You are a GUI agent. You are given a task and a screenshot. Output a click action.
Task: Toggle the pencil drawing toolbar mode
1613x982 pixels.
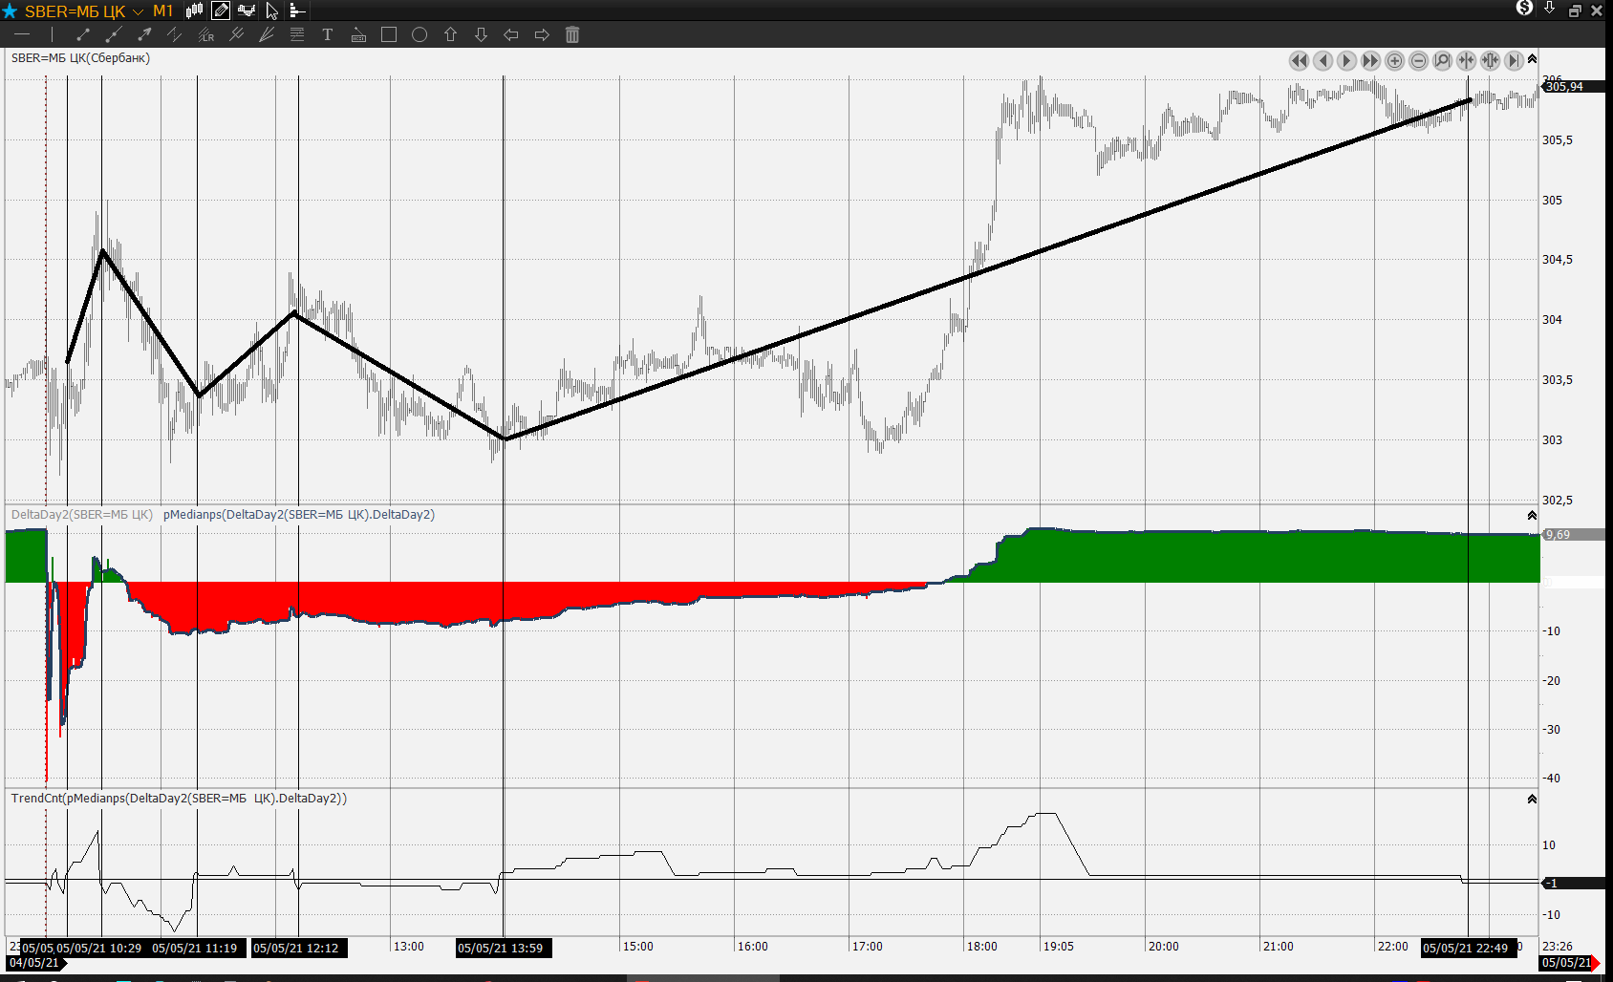[221, 11]
